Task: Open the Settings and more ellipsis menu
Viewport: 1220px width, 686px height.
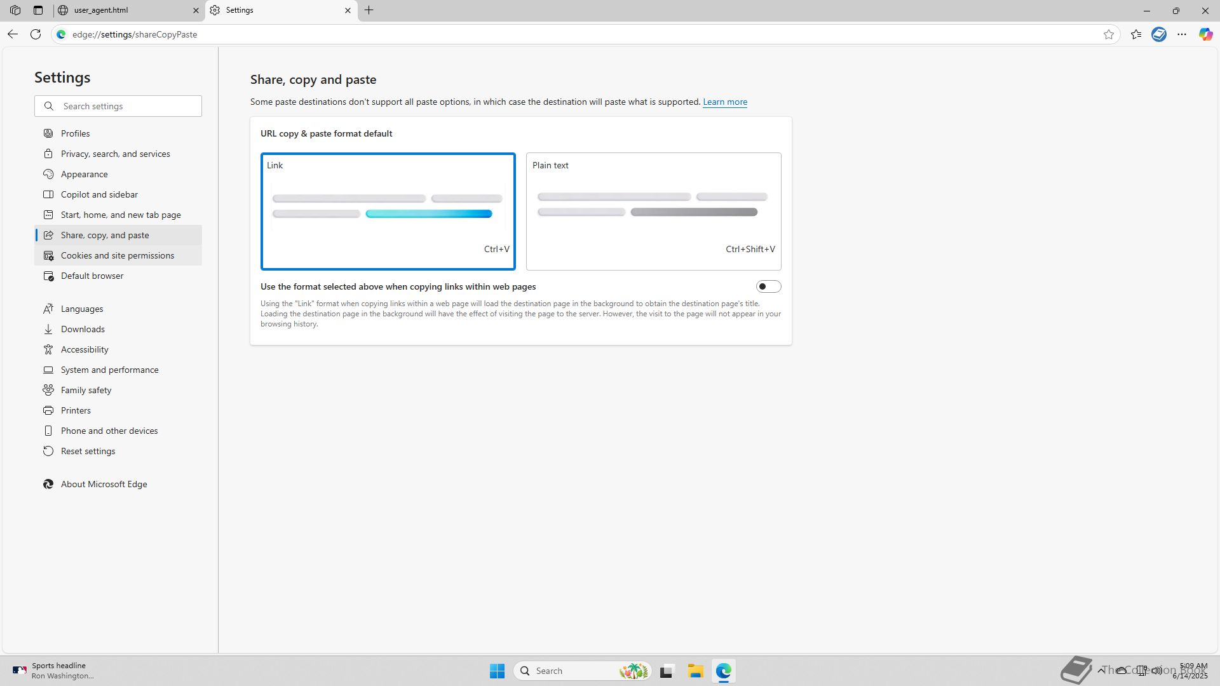Action: pos(1182,34)
